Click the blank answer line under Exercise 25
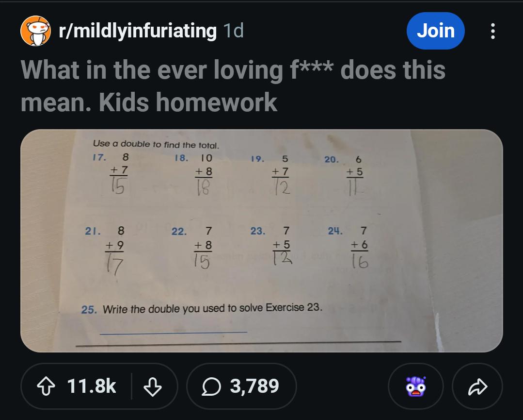 pos(173,331)
